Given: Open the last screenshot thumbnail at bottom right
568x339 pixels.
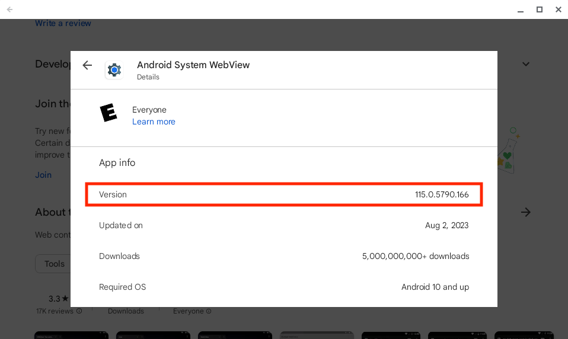Looking at the screenshot, I should [x=524, y=335].
